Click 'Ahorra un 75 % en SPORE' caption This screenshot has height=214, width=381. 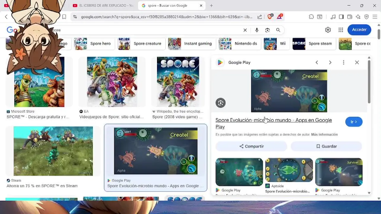(x=42, y=186)
